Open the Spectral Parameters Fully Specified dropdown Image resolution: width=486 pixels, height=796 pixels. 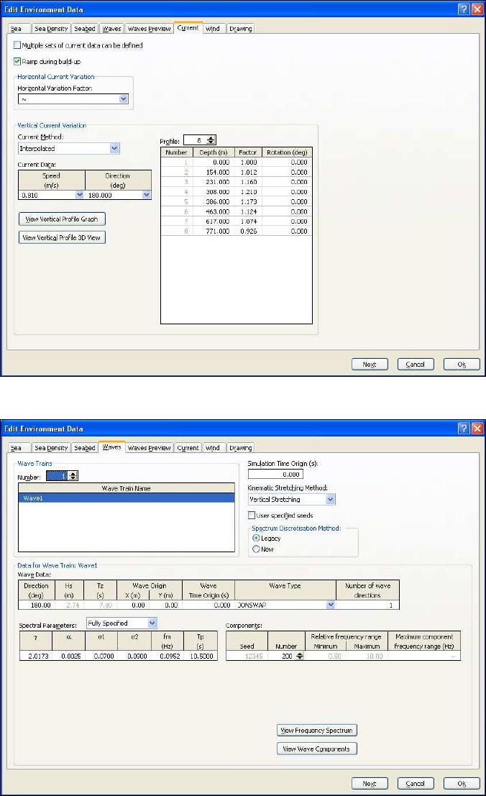pos(151,623)
